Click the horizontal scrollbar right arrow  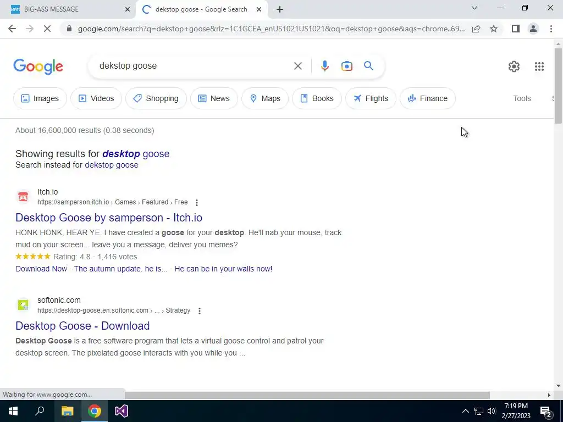(x=549, y=395)
